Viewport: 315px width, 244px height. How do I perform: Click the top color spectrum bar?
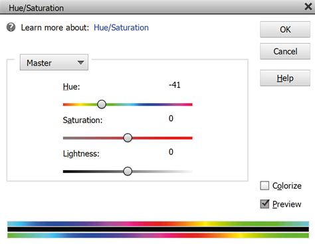click(158, 223)
